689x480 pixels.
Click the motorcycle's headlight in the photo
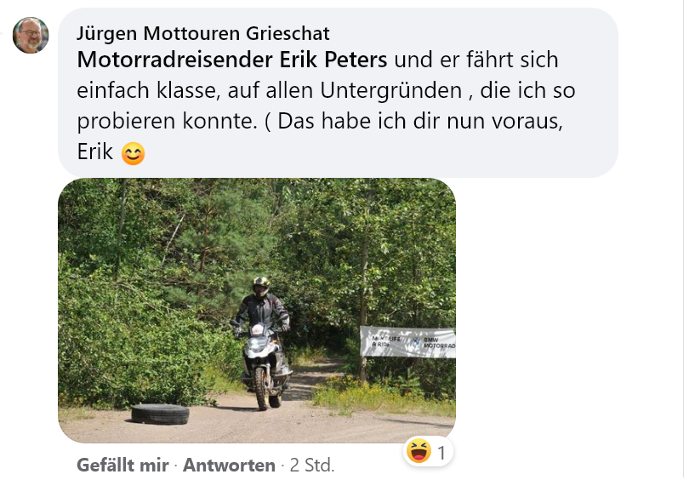click(258, 342)
